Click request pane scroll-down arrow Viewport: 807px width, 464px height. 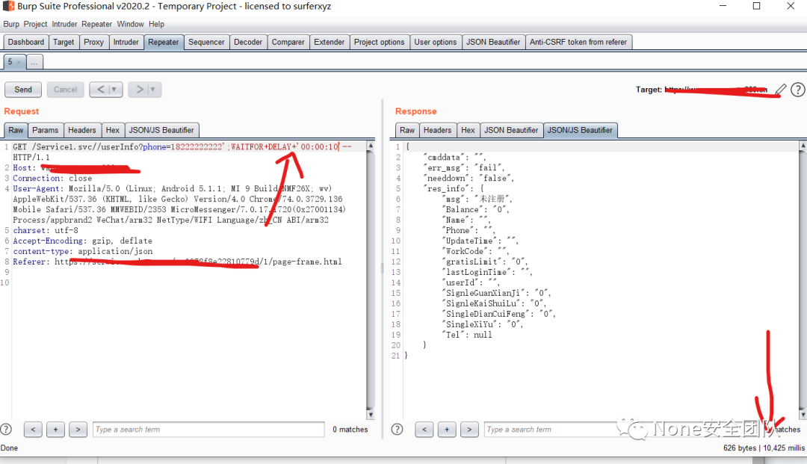coord(371,415)
